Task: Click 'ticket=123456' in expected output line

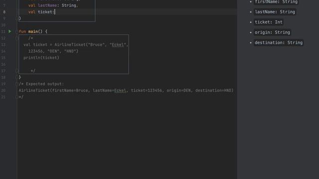Action: [147, 90]
